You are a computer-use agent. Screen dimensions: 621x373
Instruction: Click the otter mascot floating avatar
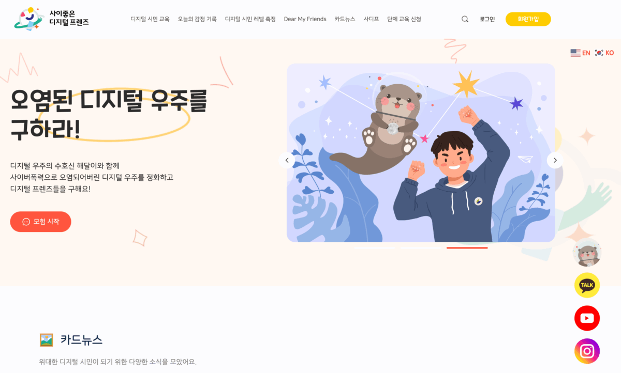(x=587, y=253)
